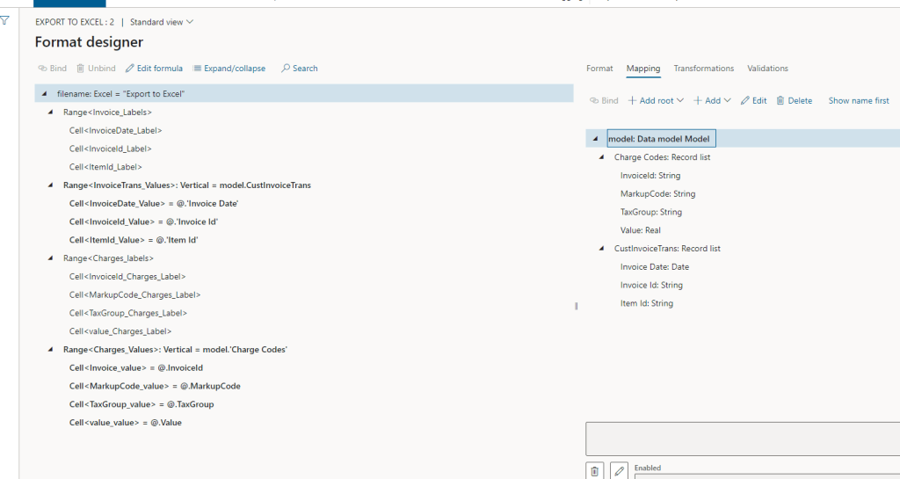900x479 pixels.
Task: Click pencil edit icon below formula box
Action: point(620,471)
